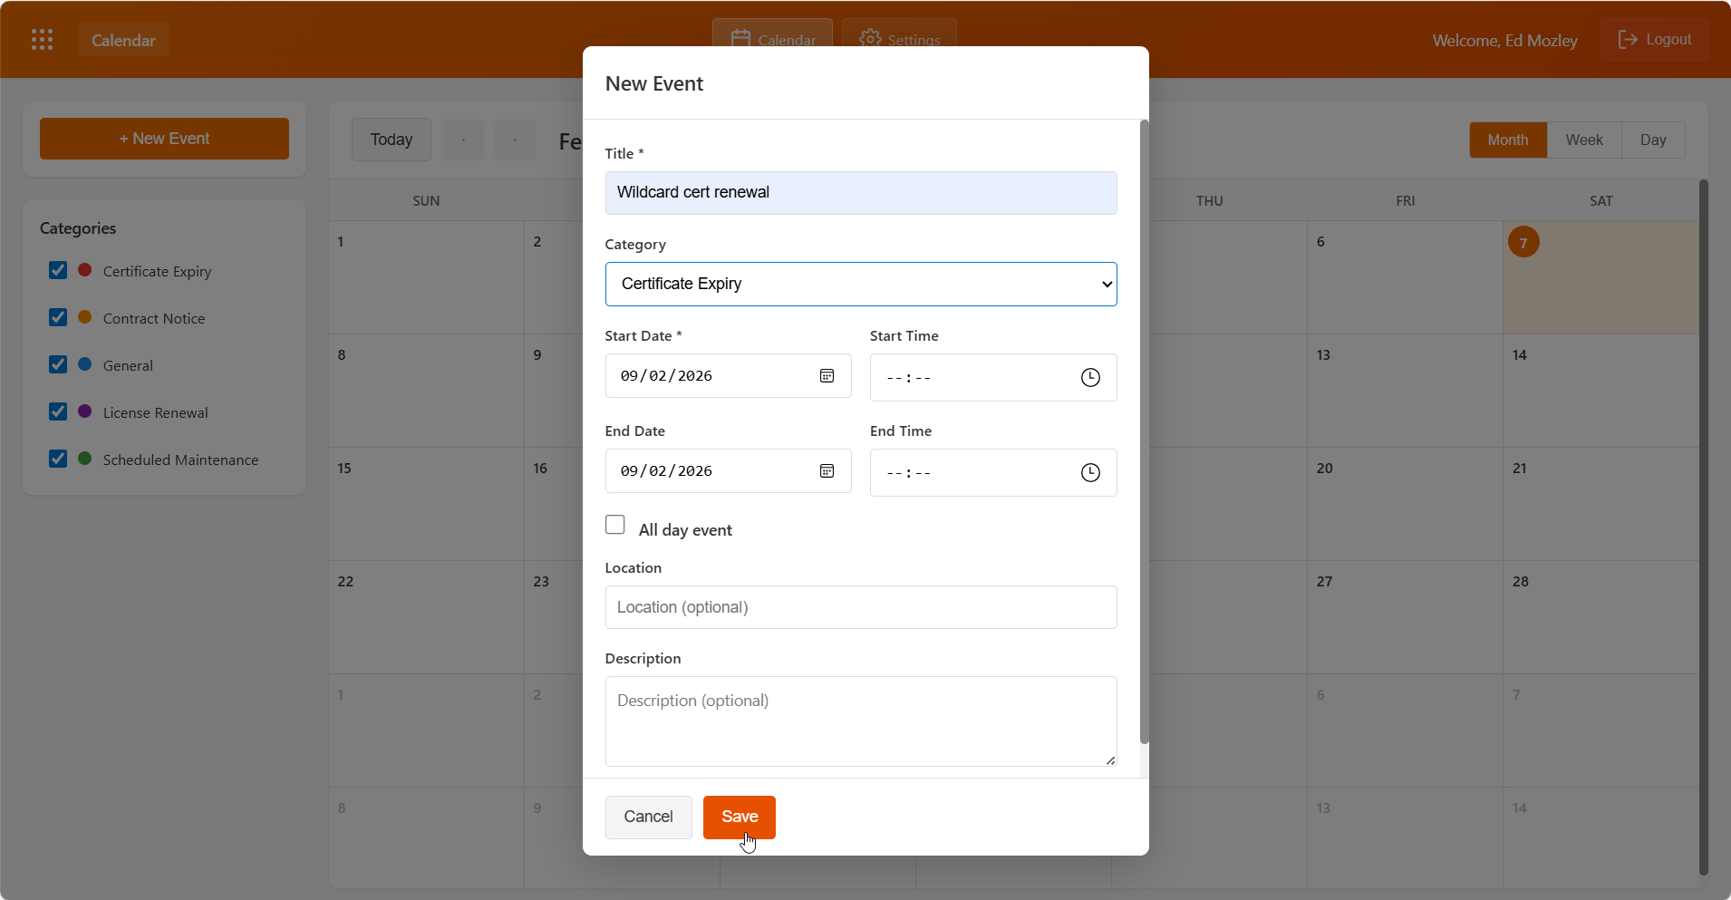
Task: Jump to Today in the calendar
Action: 392,140
